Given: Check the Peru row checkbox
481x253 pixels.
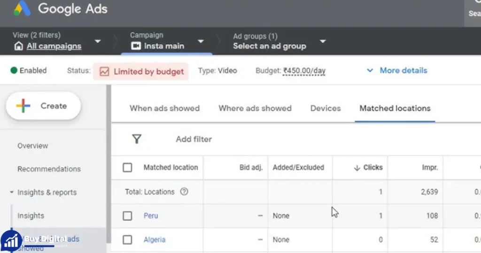Looking at the screenshot, I should pos(127,216).
